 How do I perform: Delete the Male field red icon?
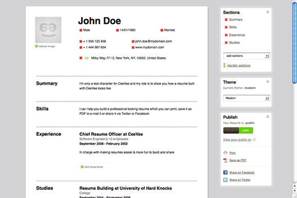[81, 30]
